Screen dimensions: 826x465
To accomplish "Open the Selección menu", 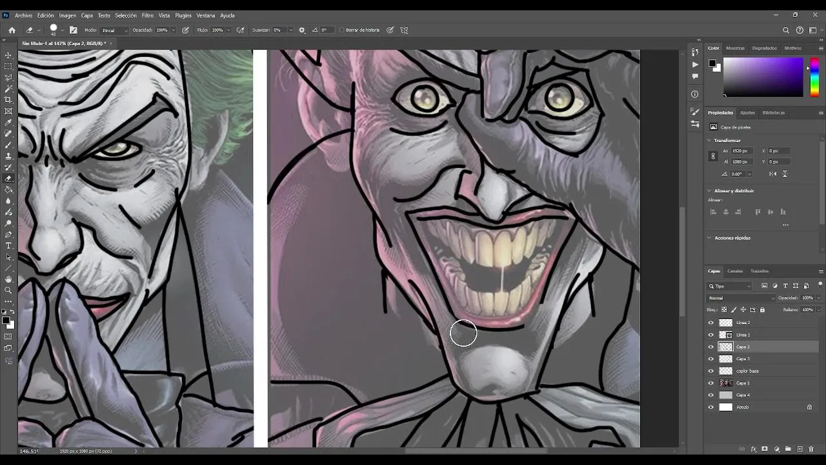I will tap(126, 15).
